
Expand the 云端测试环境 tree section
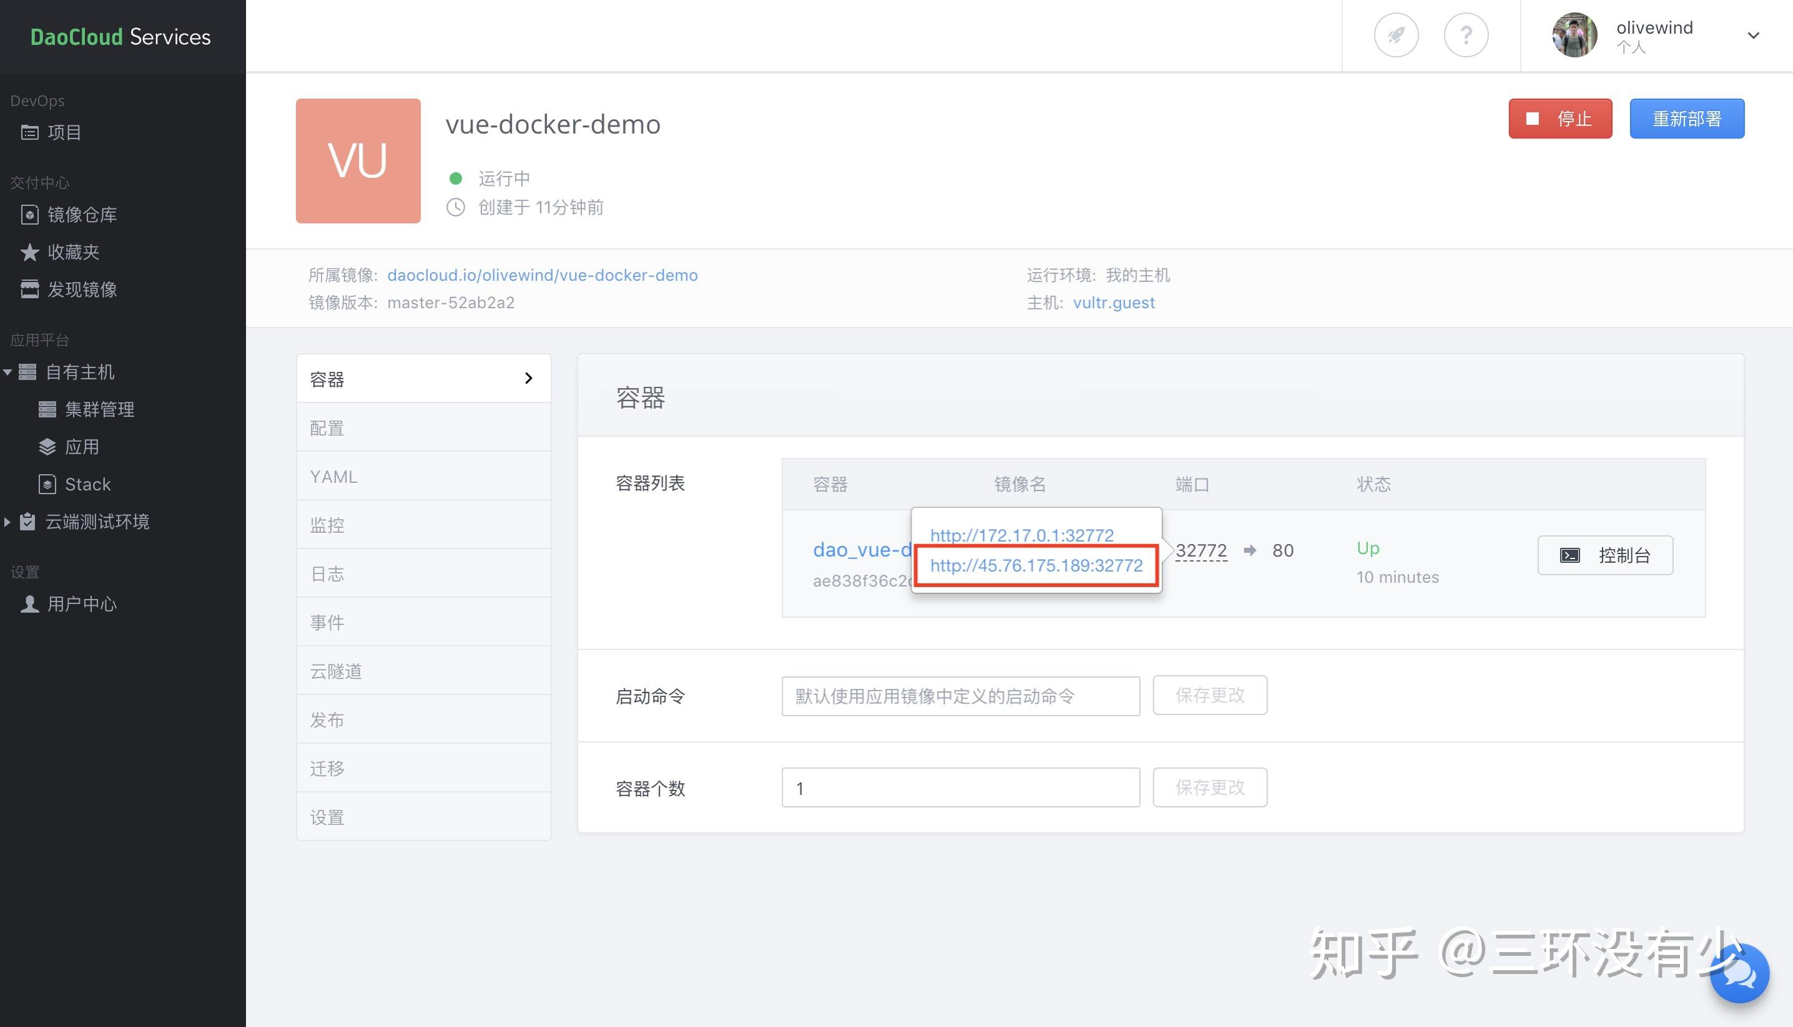(7, 522)
